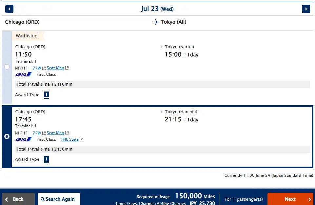This screenshot has width=315, height=205.
Task: Click the ANA logo on NH011 flight
Action: tap(24, 74)
